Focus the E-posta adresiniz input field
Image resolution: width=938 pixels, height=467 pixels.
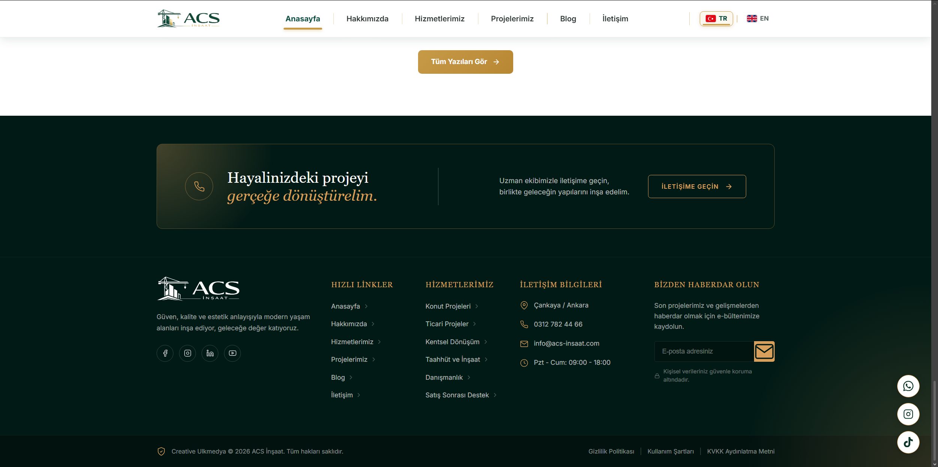click(704, 351)
